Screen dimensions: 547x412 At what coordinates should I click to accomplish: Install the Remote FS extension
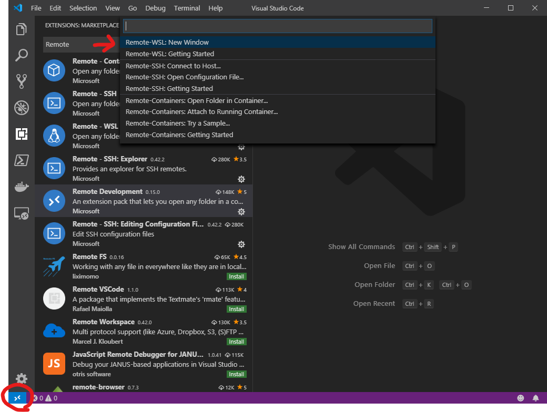(x=237, y=276)
